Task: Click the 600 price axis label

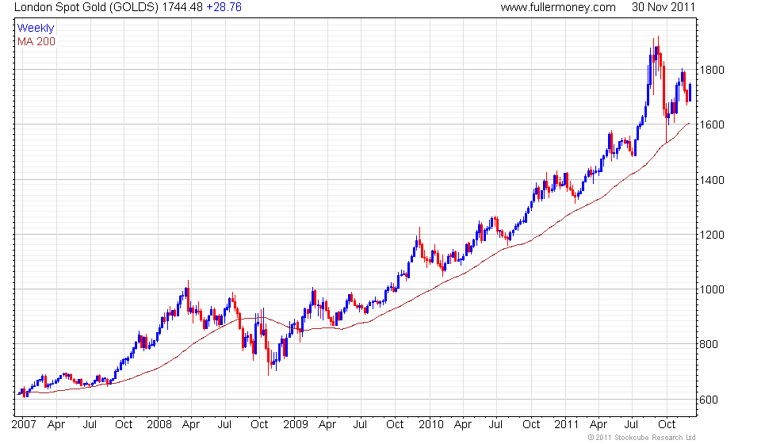Action: pos(709,400)
